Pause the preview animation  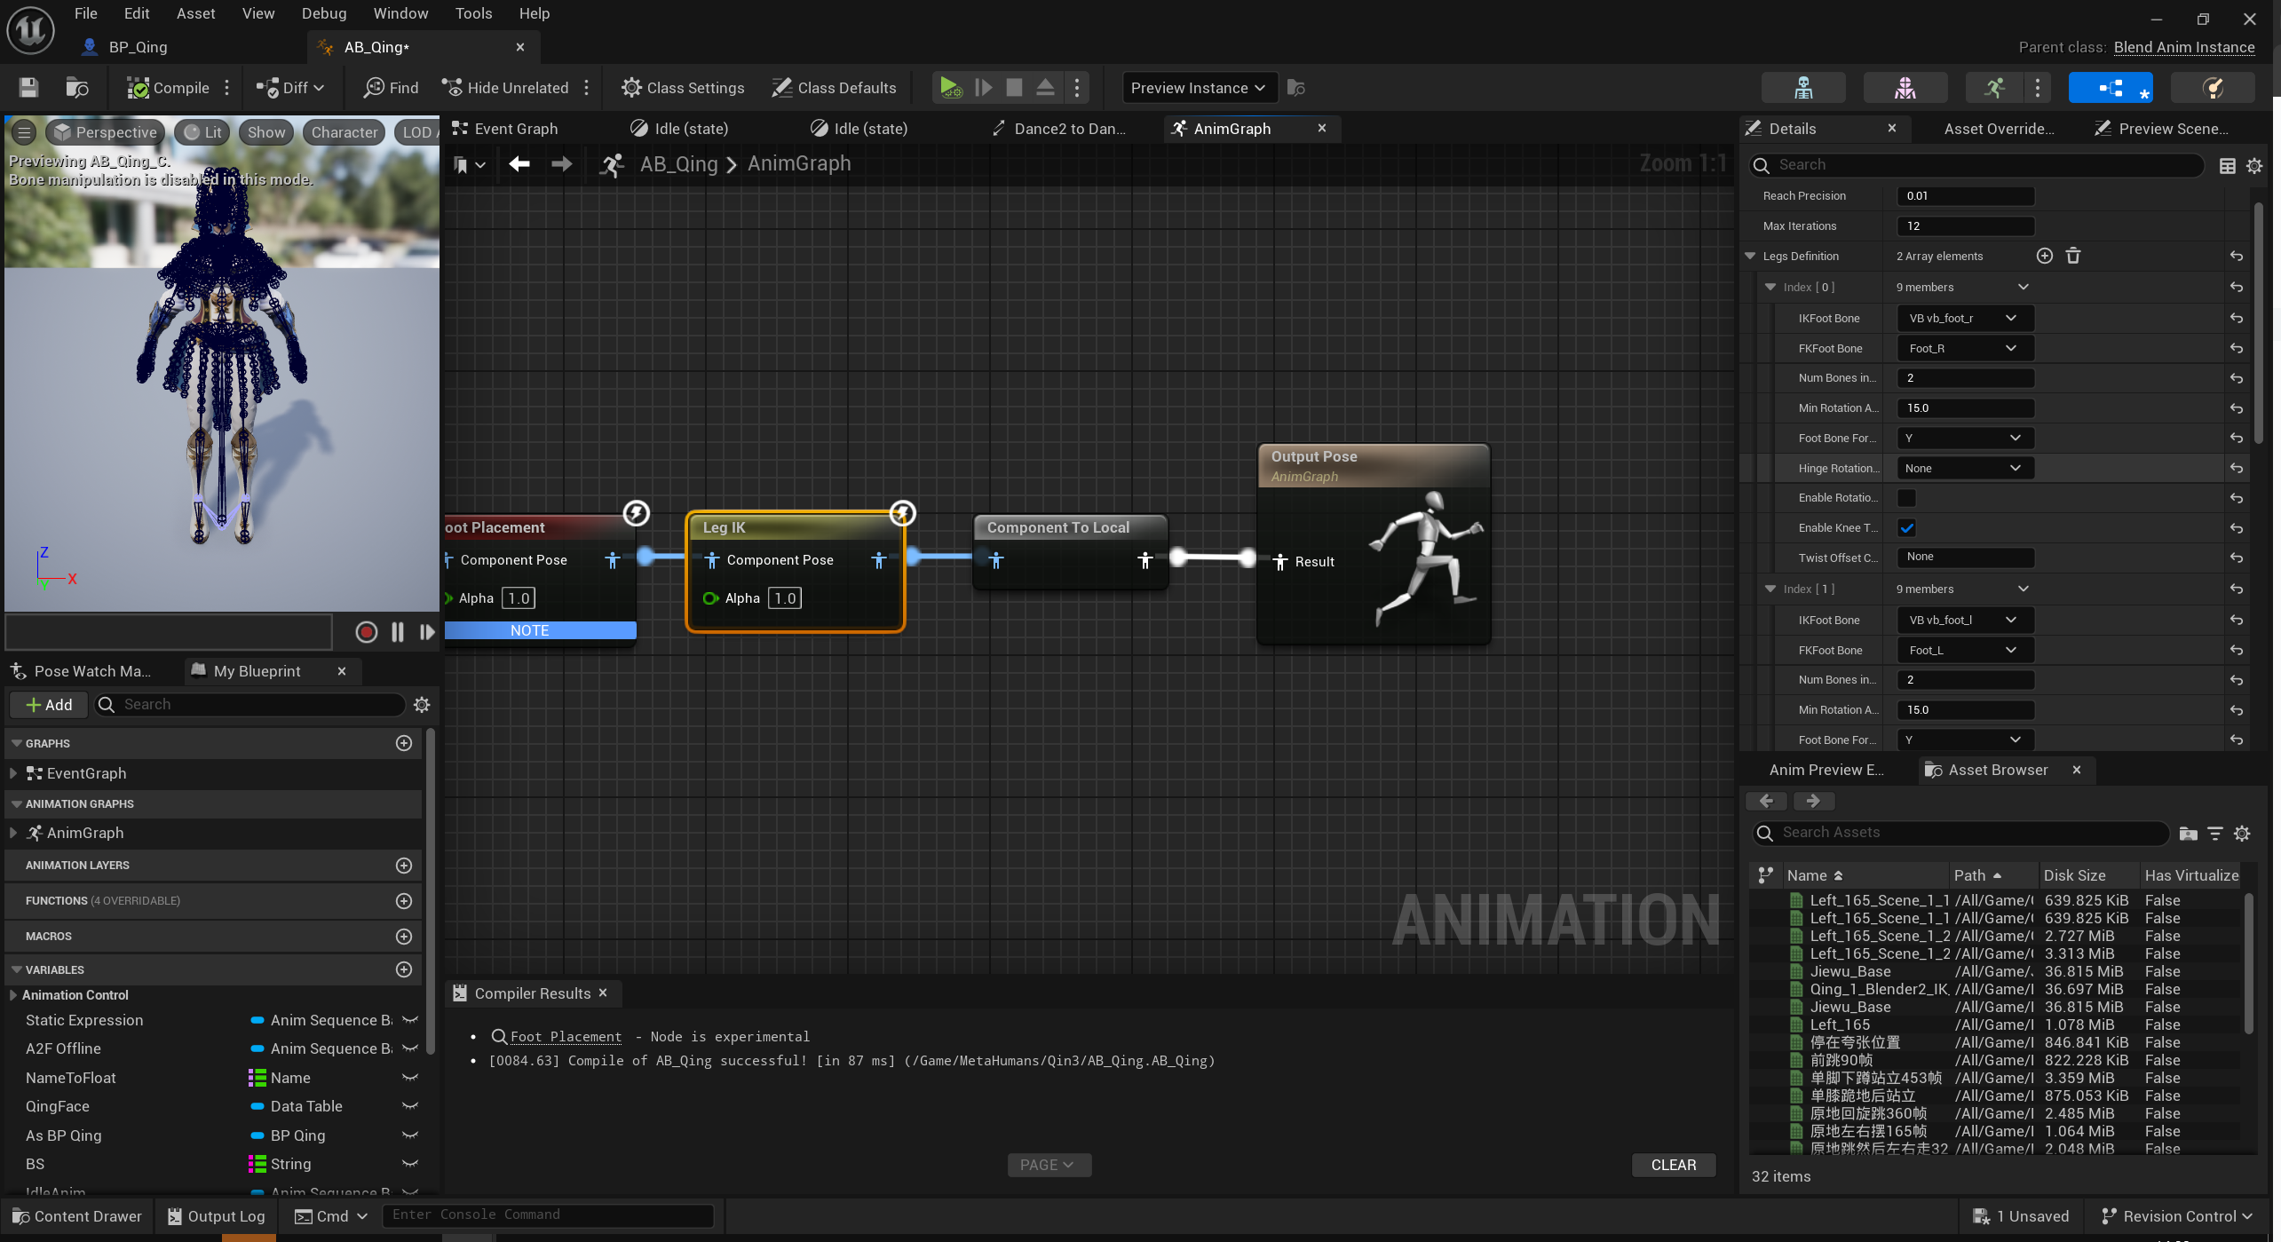coord(398,632)
